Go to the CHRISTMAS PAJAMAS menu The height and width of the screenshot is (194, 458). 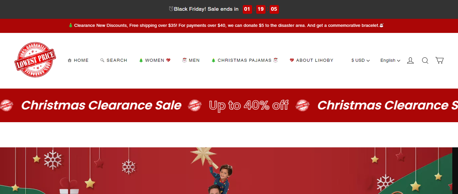point(245,60)
